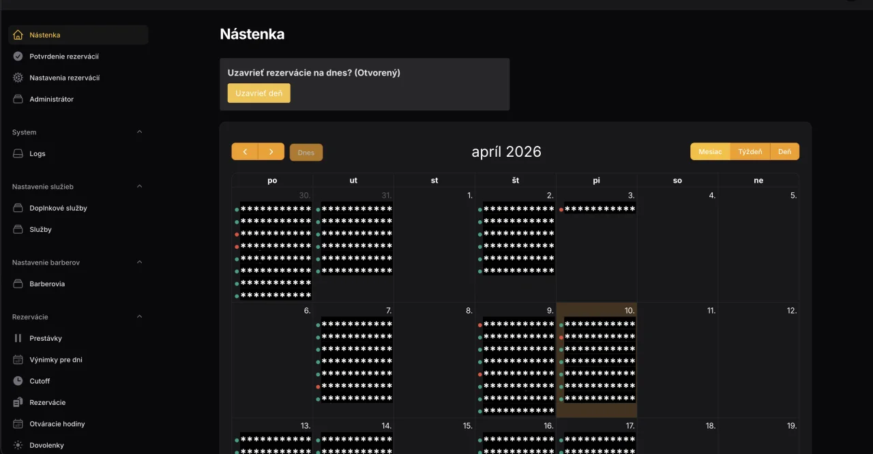This screenshot has width=873, height=454.
Task: Switch calendar to Deň view
Action: click(x=785, y=151)
